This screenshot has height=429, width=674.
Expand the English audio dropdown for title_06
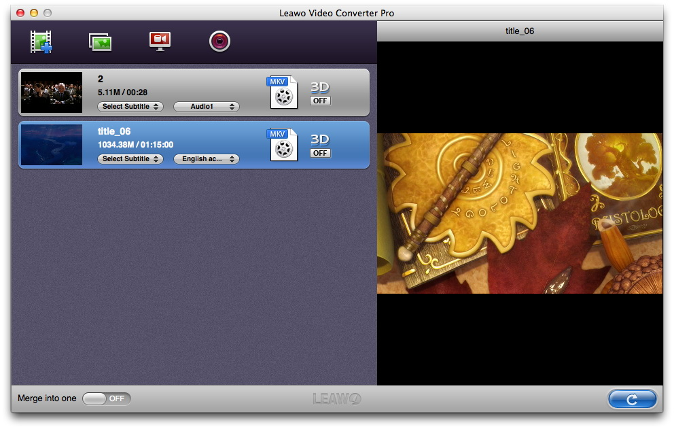206,158
